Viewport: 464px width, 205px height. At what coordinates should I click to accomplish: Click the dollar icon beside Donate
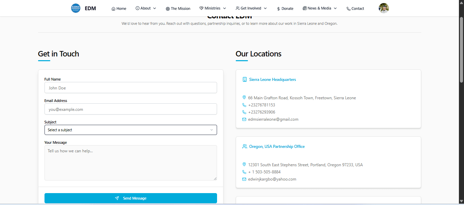[x=279, y=8]
